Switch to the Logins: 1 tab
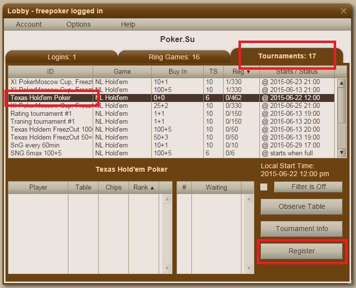 61,57
